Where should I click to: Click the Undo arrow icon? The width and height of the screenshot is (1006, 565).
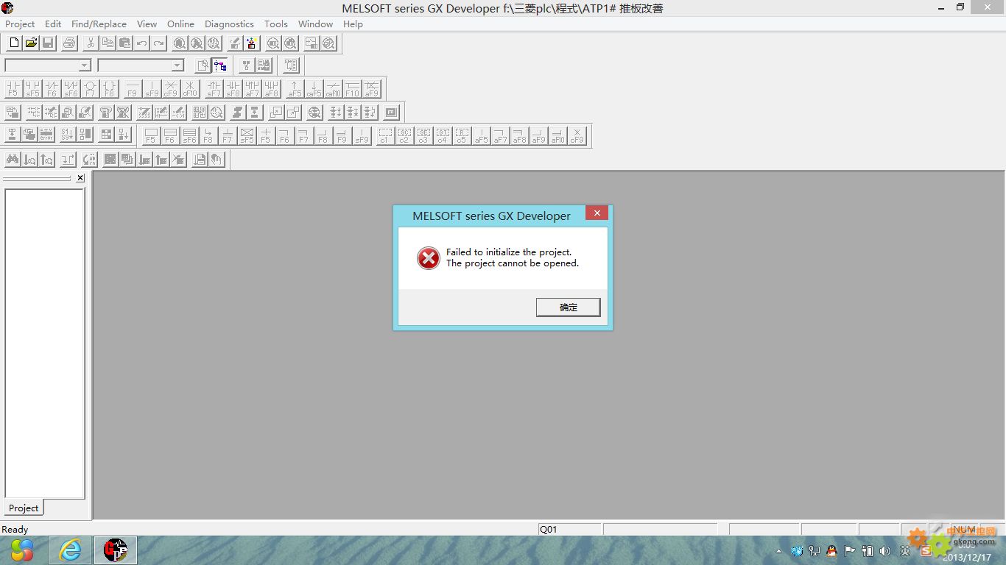(141, 43)
